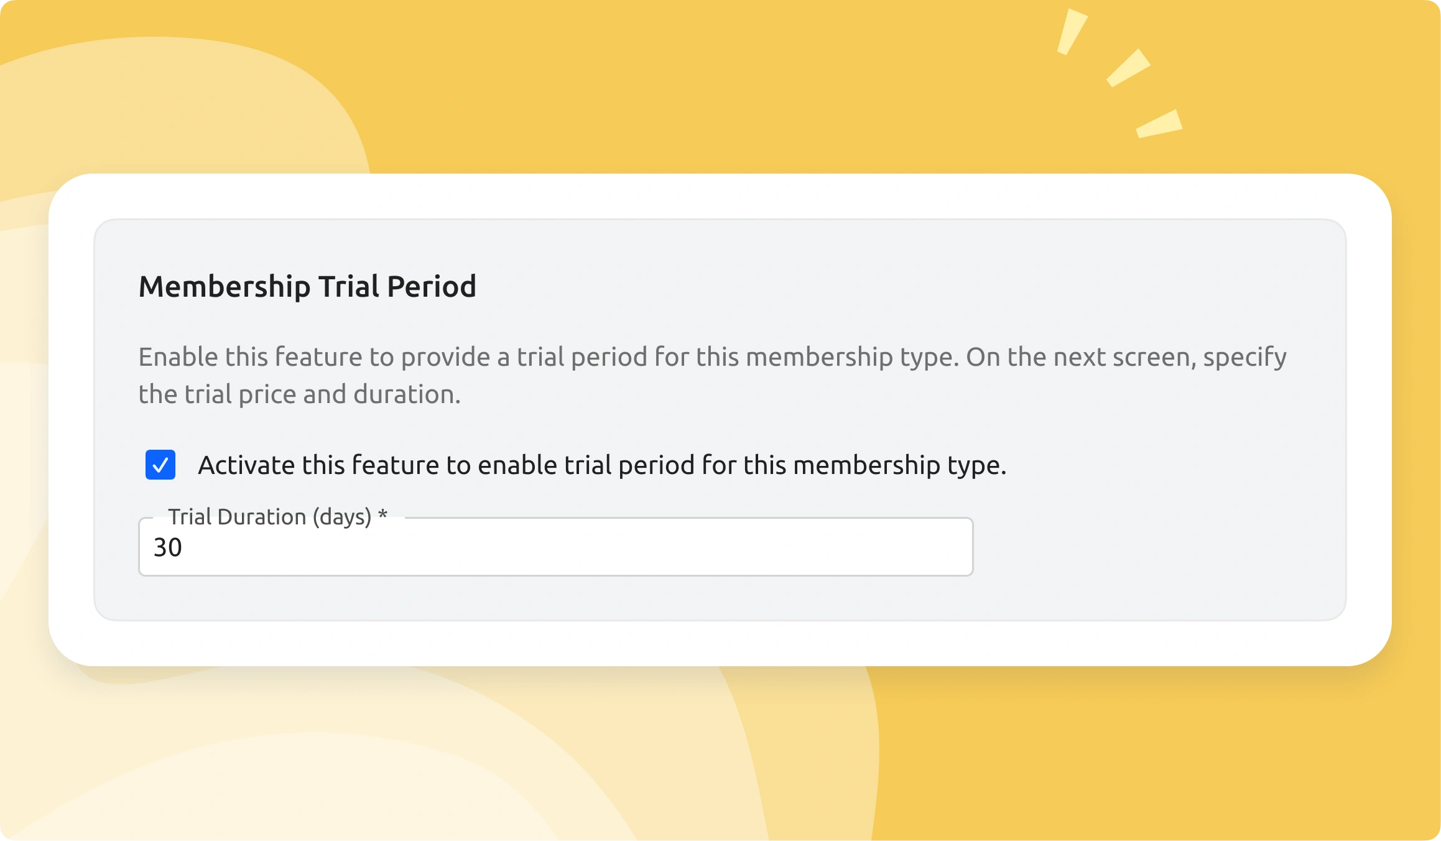The width and height of the screenshot is (1441, 841).
Task: Click the "Activate this feature" checkbox label
Action: click(x=601, y=465)
